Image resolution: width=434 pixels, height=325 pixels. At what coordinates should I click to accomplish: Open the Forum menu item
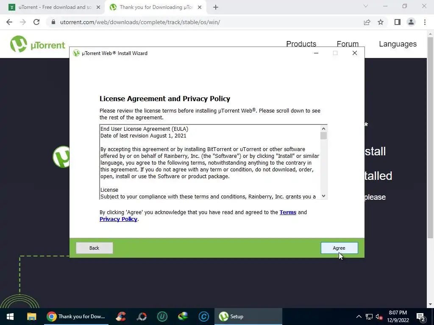[x=348, y=44]
